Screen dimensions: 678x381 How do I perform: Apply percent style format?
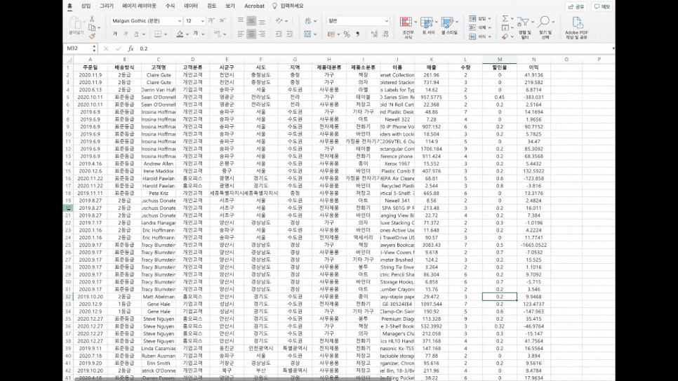pos(346,34)
